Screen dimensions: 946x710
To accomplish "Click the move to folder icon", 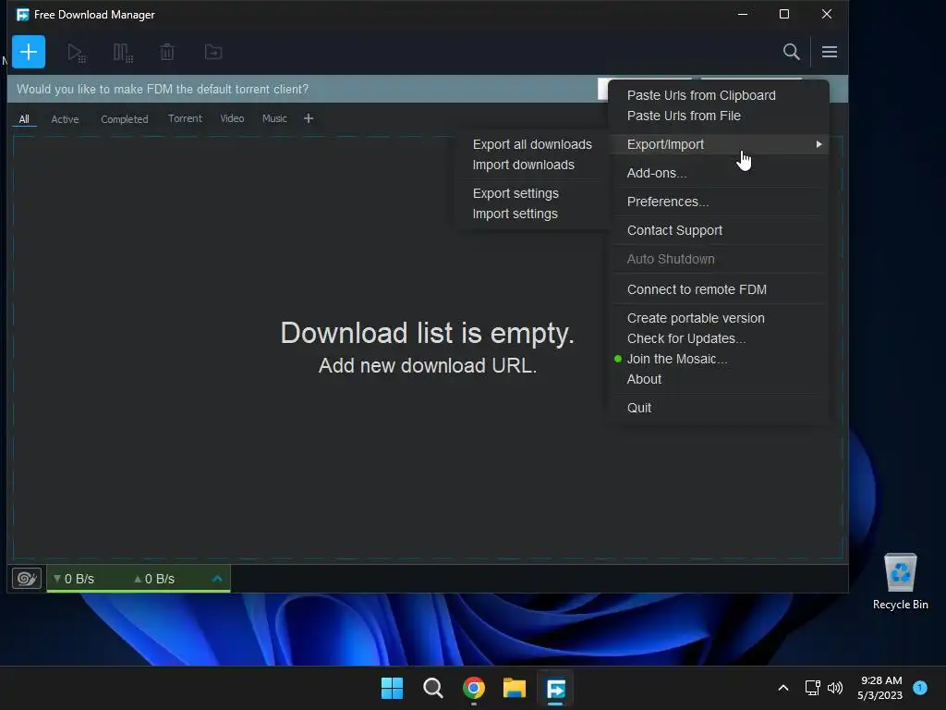I will (213, 53).
